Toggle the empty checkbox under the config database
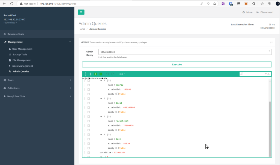Screen dimensions: 280x165 (118, 94)
